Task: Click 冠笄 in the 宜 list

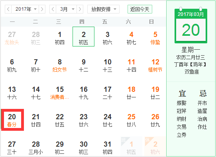Action: (x=182, y=111)
